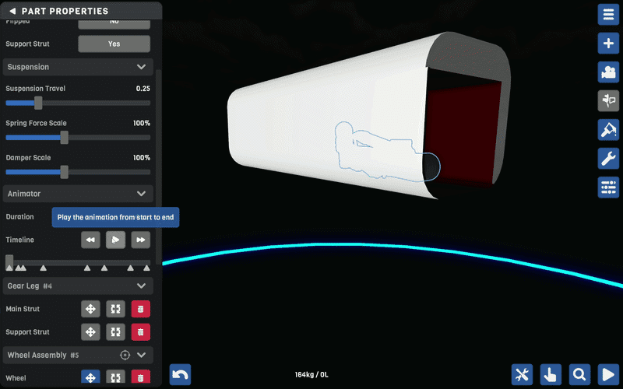Screen dimensions: 623x389
Task: Move the Main Strut part
Action: pos(90,309)
